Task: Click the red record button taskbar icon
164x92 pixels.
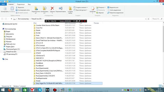Action: pyautogui.click(x=55, y=90)
